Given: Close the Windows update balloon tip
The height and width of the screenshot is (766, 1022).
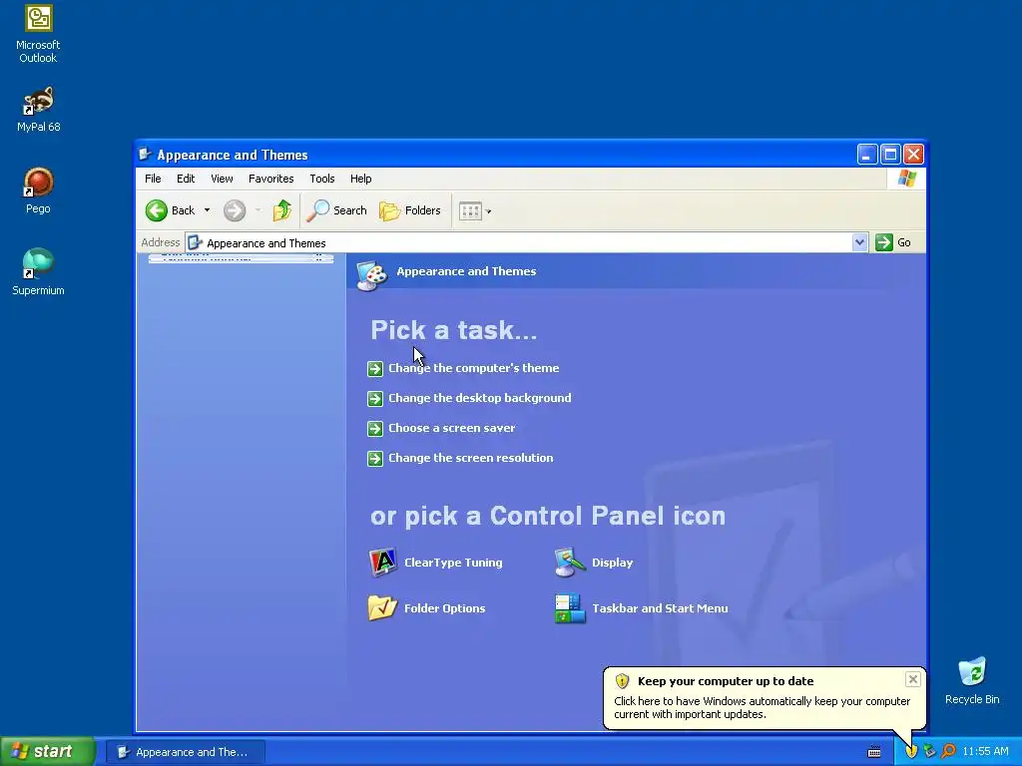Looking at the screenshot, I should pos(912,679).
